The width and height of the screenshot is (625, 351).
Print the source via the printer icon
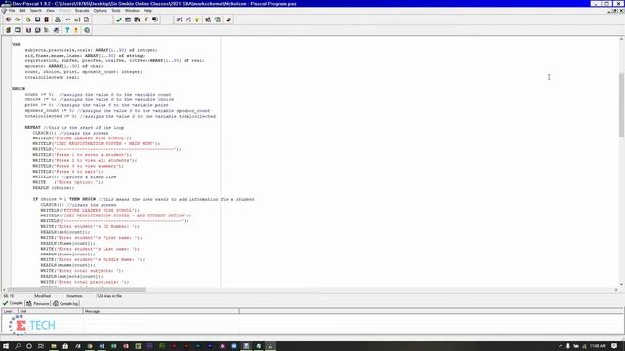58,19
